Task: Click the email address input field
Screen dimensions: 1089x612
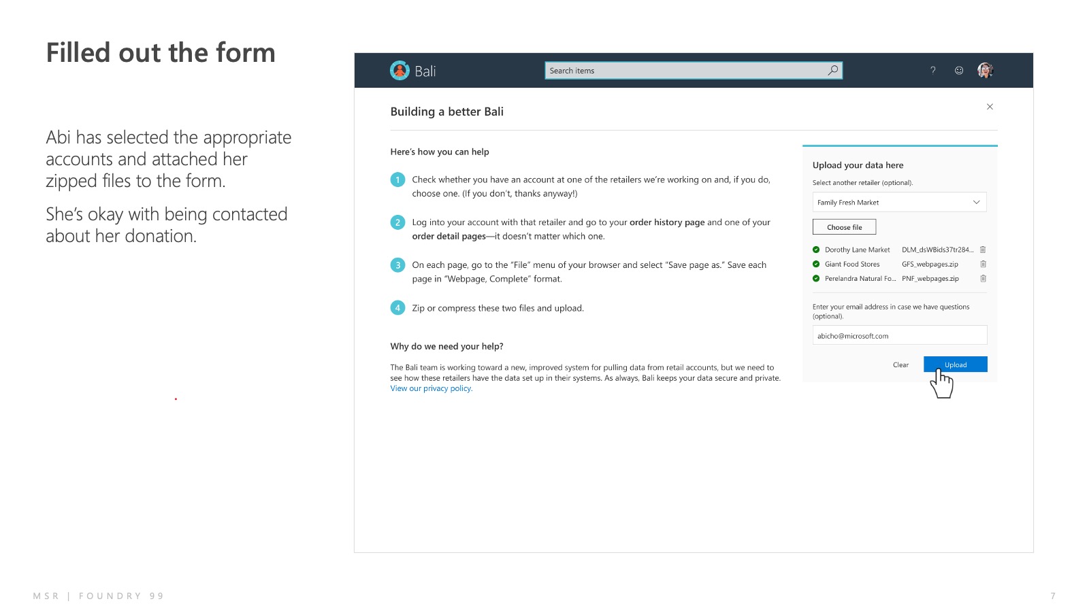Action: coord(899,335)
